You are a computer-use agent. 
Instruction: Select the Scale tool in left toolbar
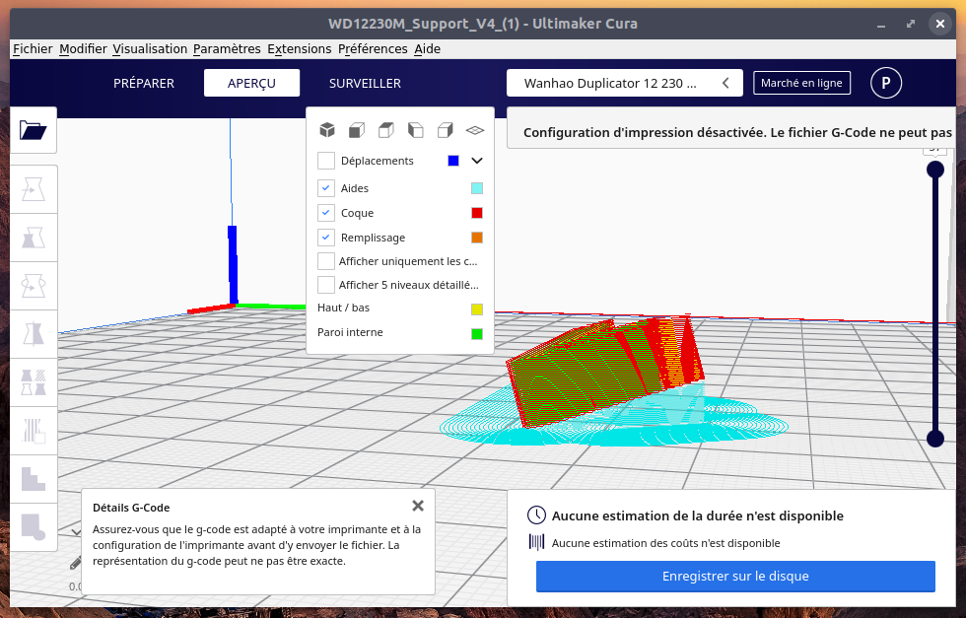pyautogui.click(x=34, y=238)
